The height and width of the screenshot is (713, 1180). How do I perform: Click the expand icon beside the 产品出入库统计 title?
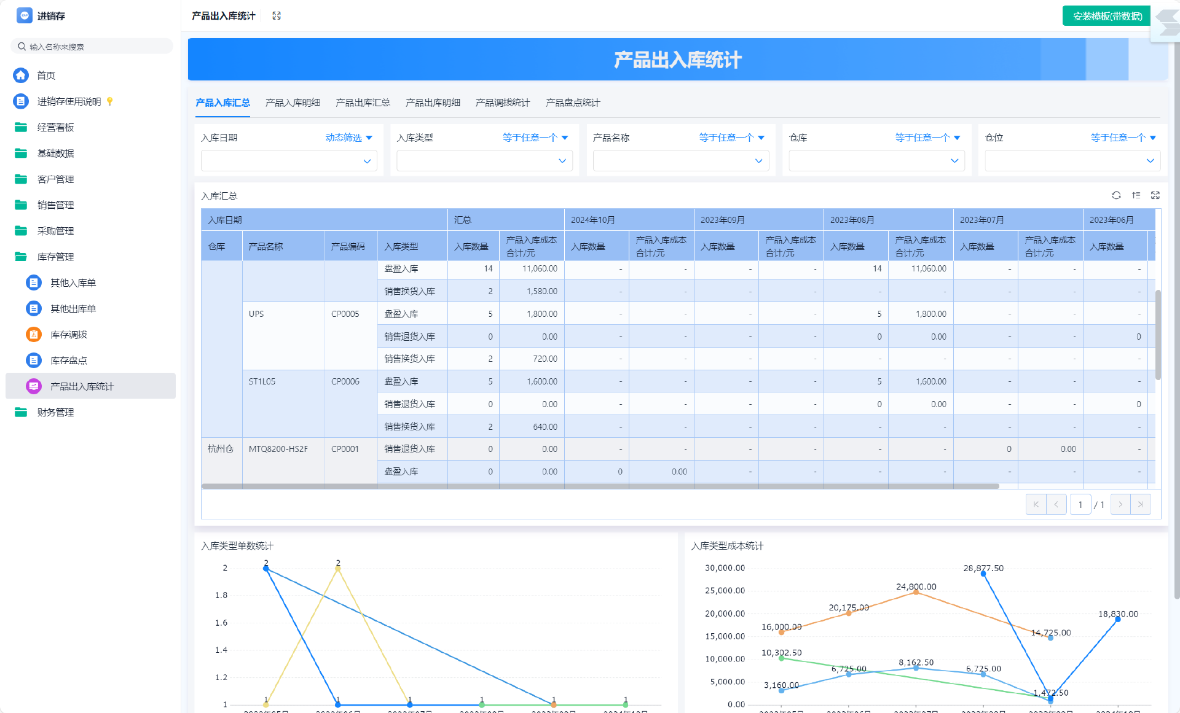click(x=277, y=16)
